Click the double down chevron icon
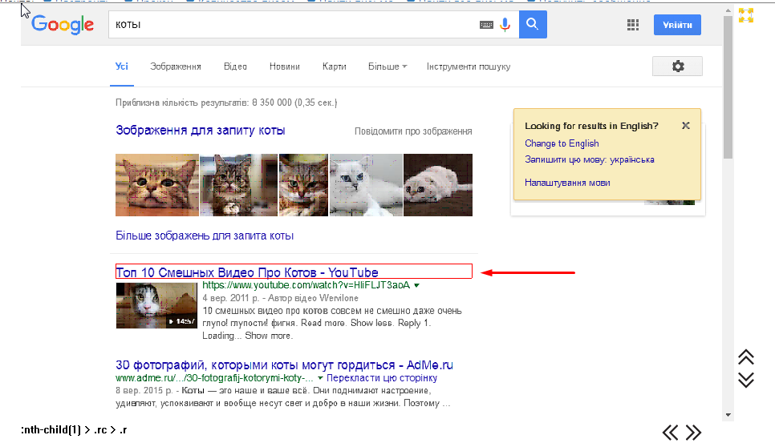 [x=746, y=379]
